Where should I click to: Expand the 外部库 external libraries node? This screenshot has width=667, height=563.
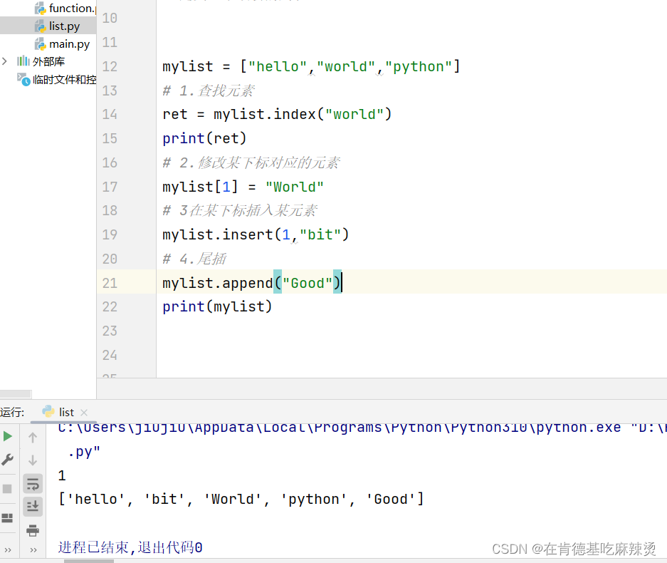click(5, 61)
